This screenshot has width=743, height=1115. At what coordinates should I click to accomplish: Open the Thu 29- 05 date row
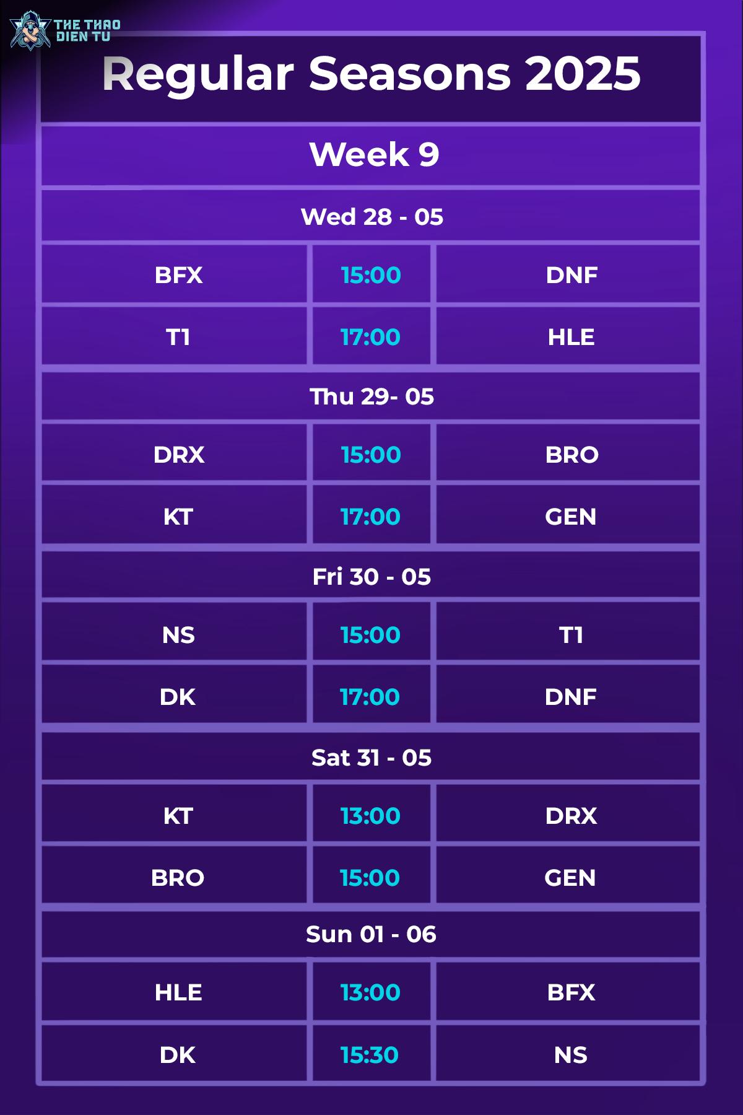tap(371, 396)
